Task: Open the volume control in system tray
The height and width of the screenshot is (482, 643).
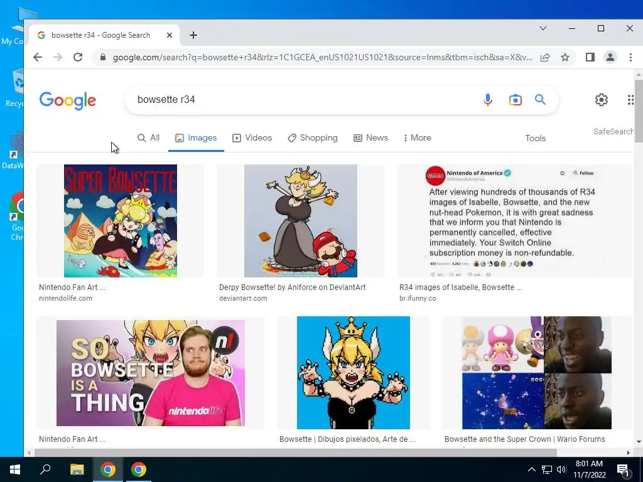Action: pyautogui.click(x=561, y=469)
